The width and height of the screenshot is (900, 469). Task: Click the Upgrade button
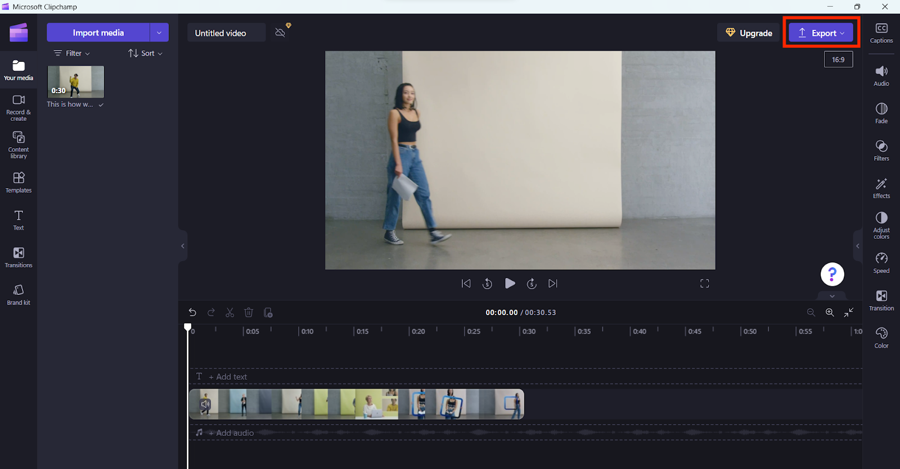tap(749, 33)
